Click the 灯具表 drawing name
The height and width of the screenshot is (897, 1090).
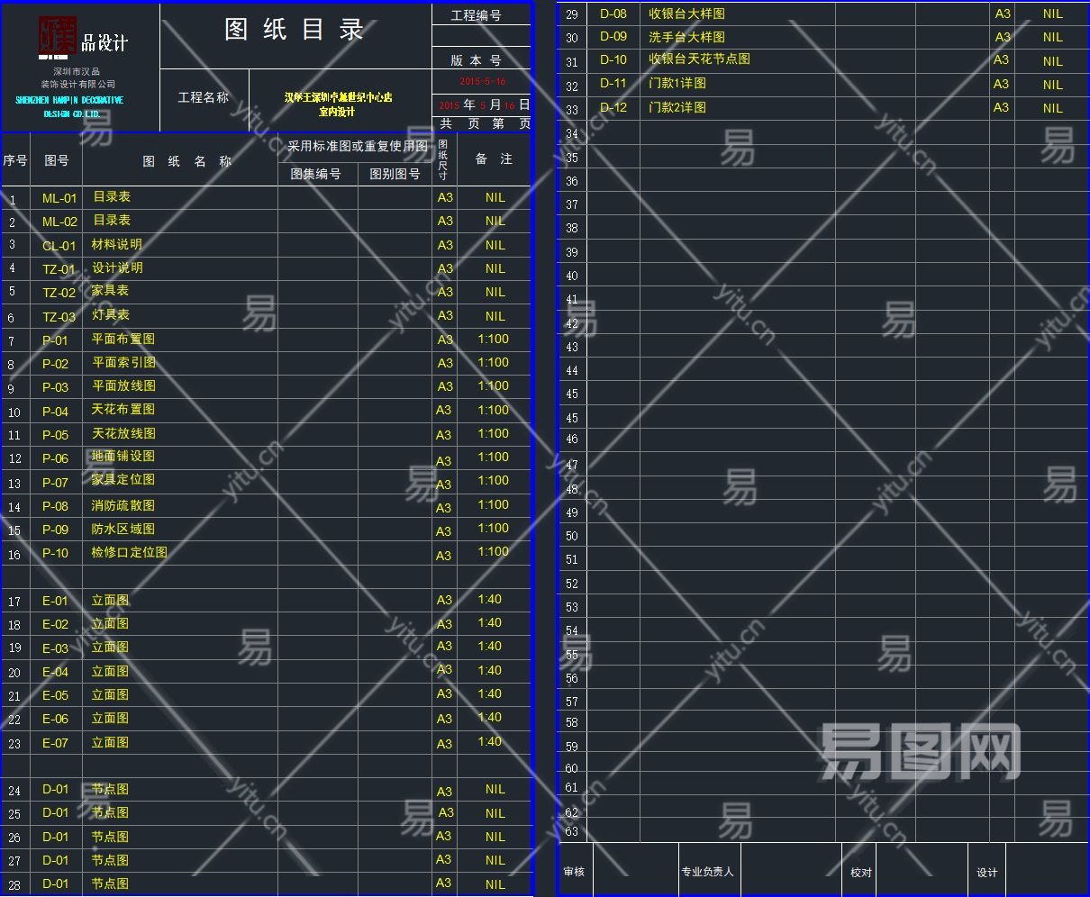[x=111, y=315]
